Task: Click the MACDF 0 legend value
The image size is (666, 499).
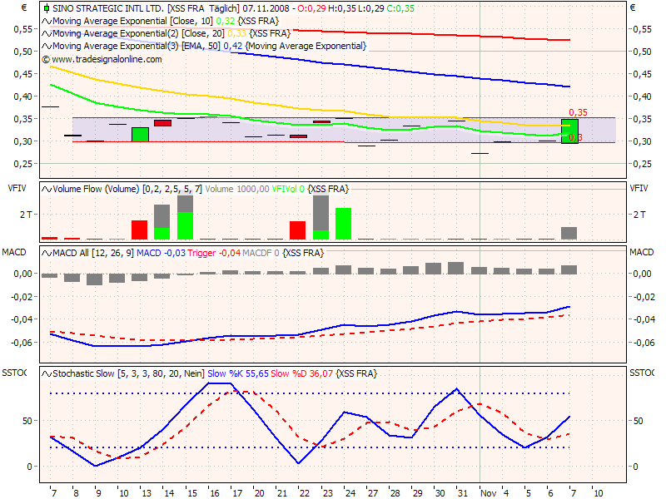Action: coord(261,254)
